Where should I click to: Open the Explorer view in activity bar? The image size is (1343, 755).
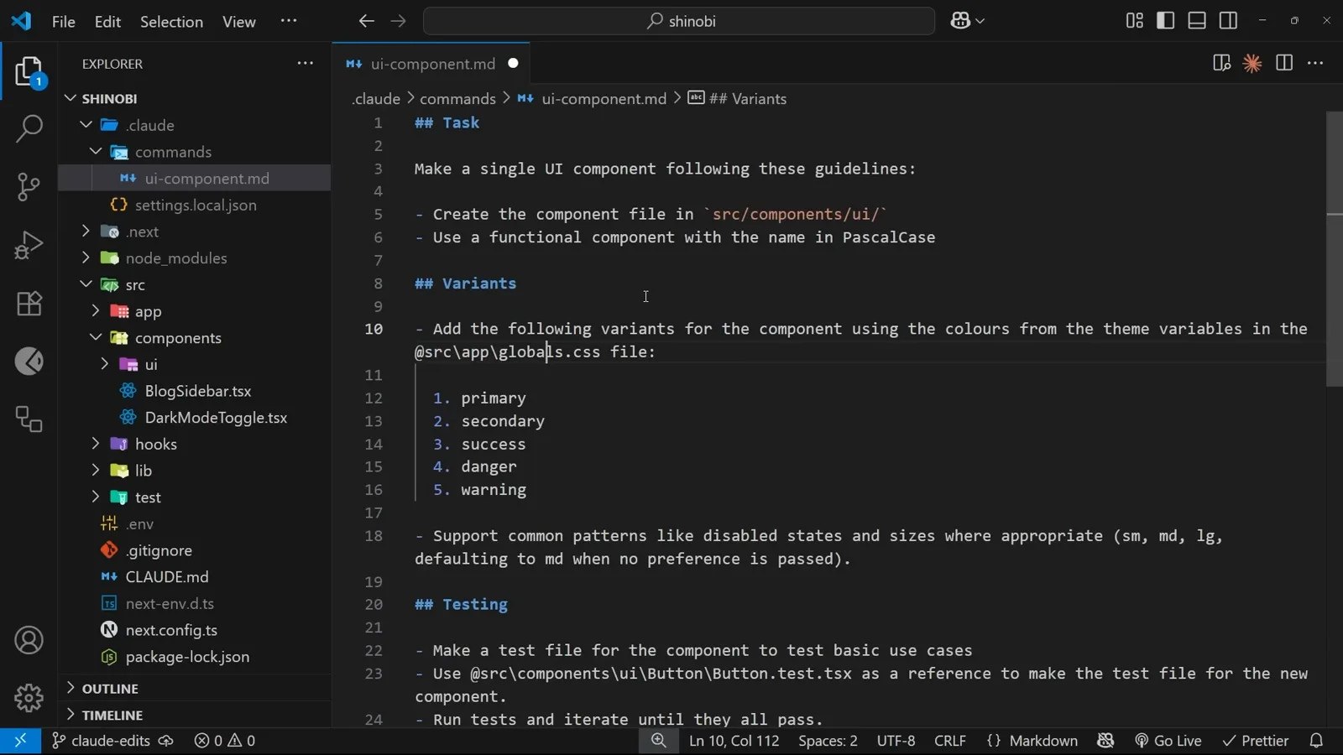29,71
